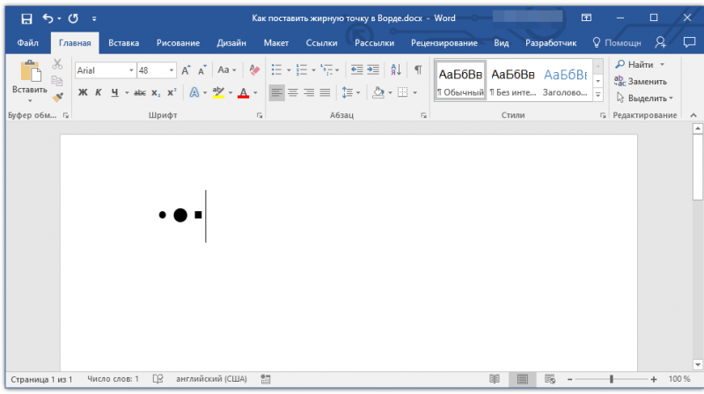Open the comments speech bubble icon

689,42
